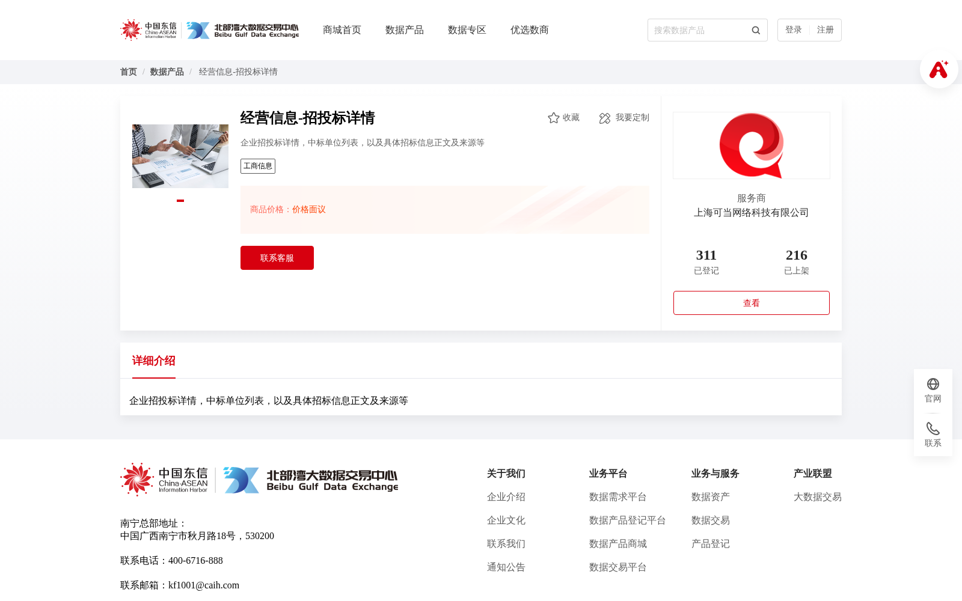The image size is (962, 601).
Task: Click the globe official site icon
Action: coord(933,384)
